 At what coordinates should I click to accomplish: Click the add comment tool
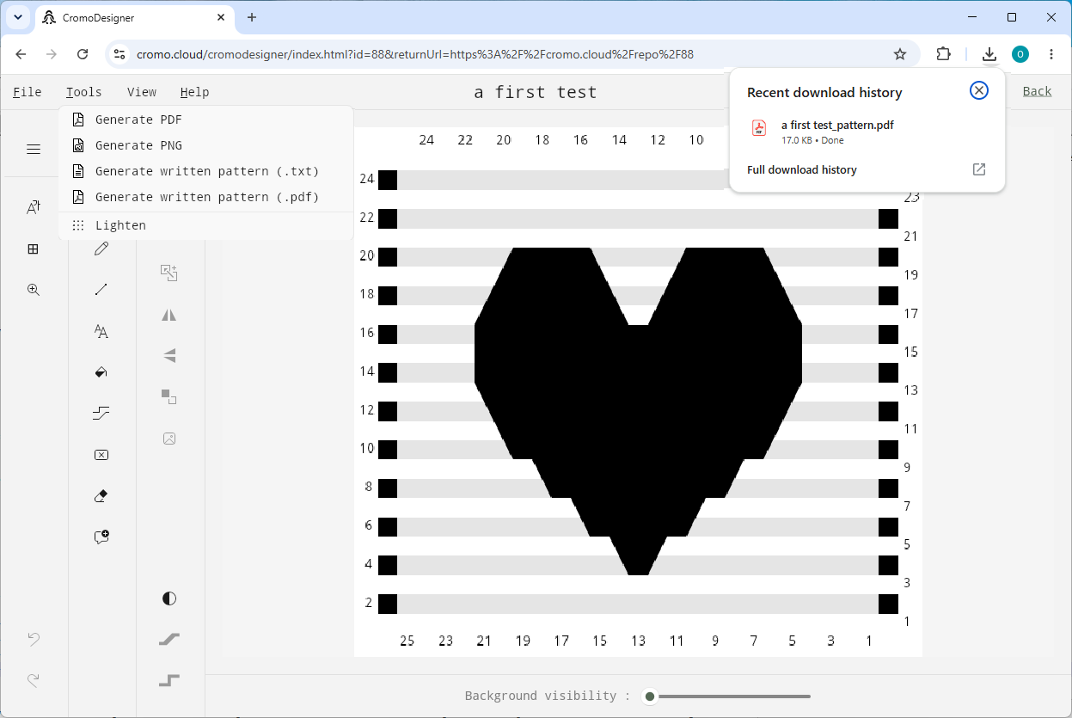[x=101, y=537]
